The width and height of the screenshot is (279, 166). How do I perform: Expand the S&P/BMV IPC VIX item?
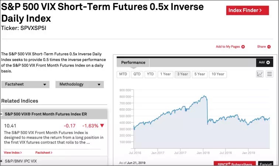[x=1, y=161]
